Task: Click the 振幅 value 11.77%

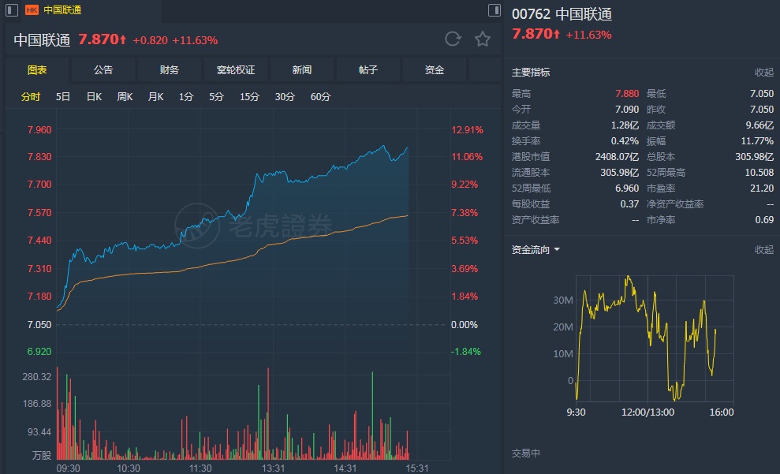Action: point(758,141)
